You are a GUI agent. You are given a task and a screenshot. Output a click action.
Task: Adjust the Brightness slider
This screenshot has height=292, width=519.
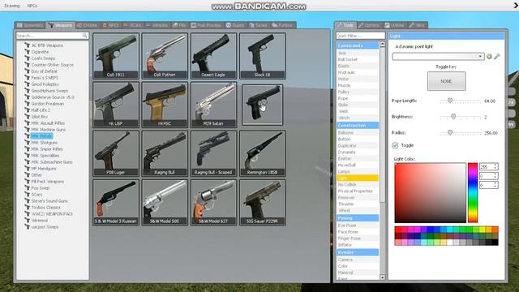[x=453, y=117]
